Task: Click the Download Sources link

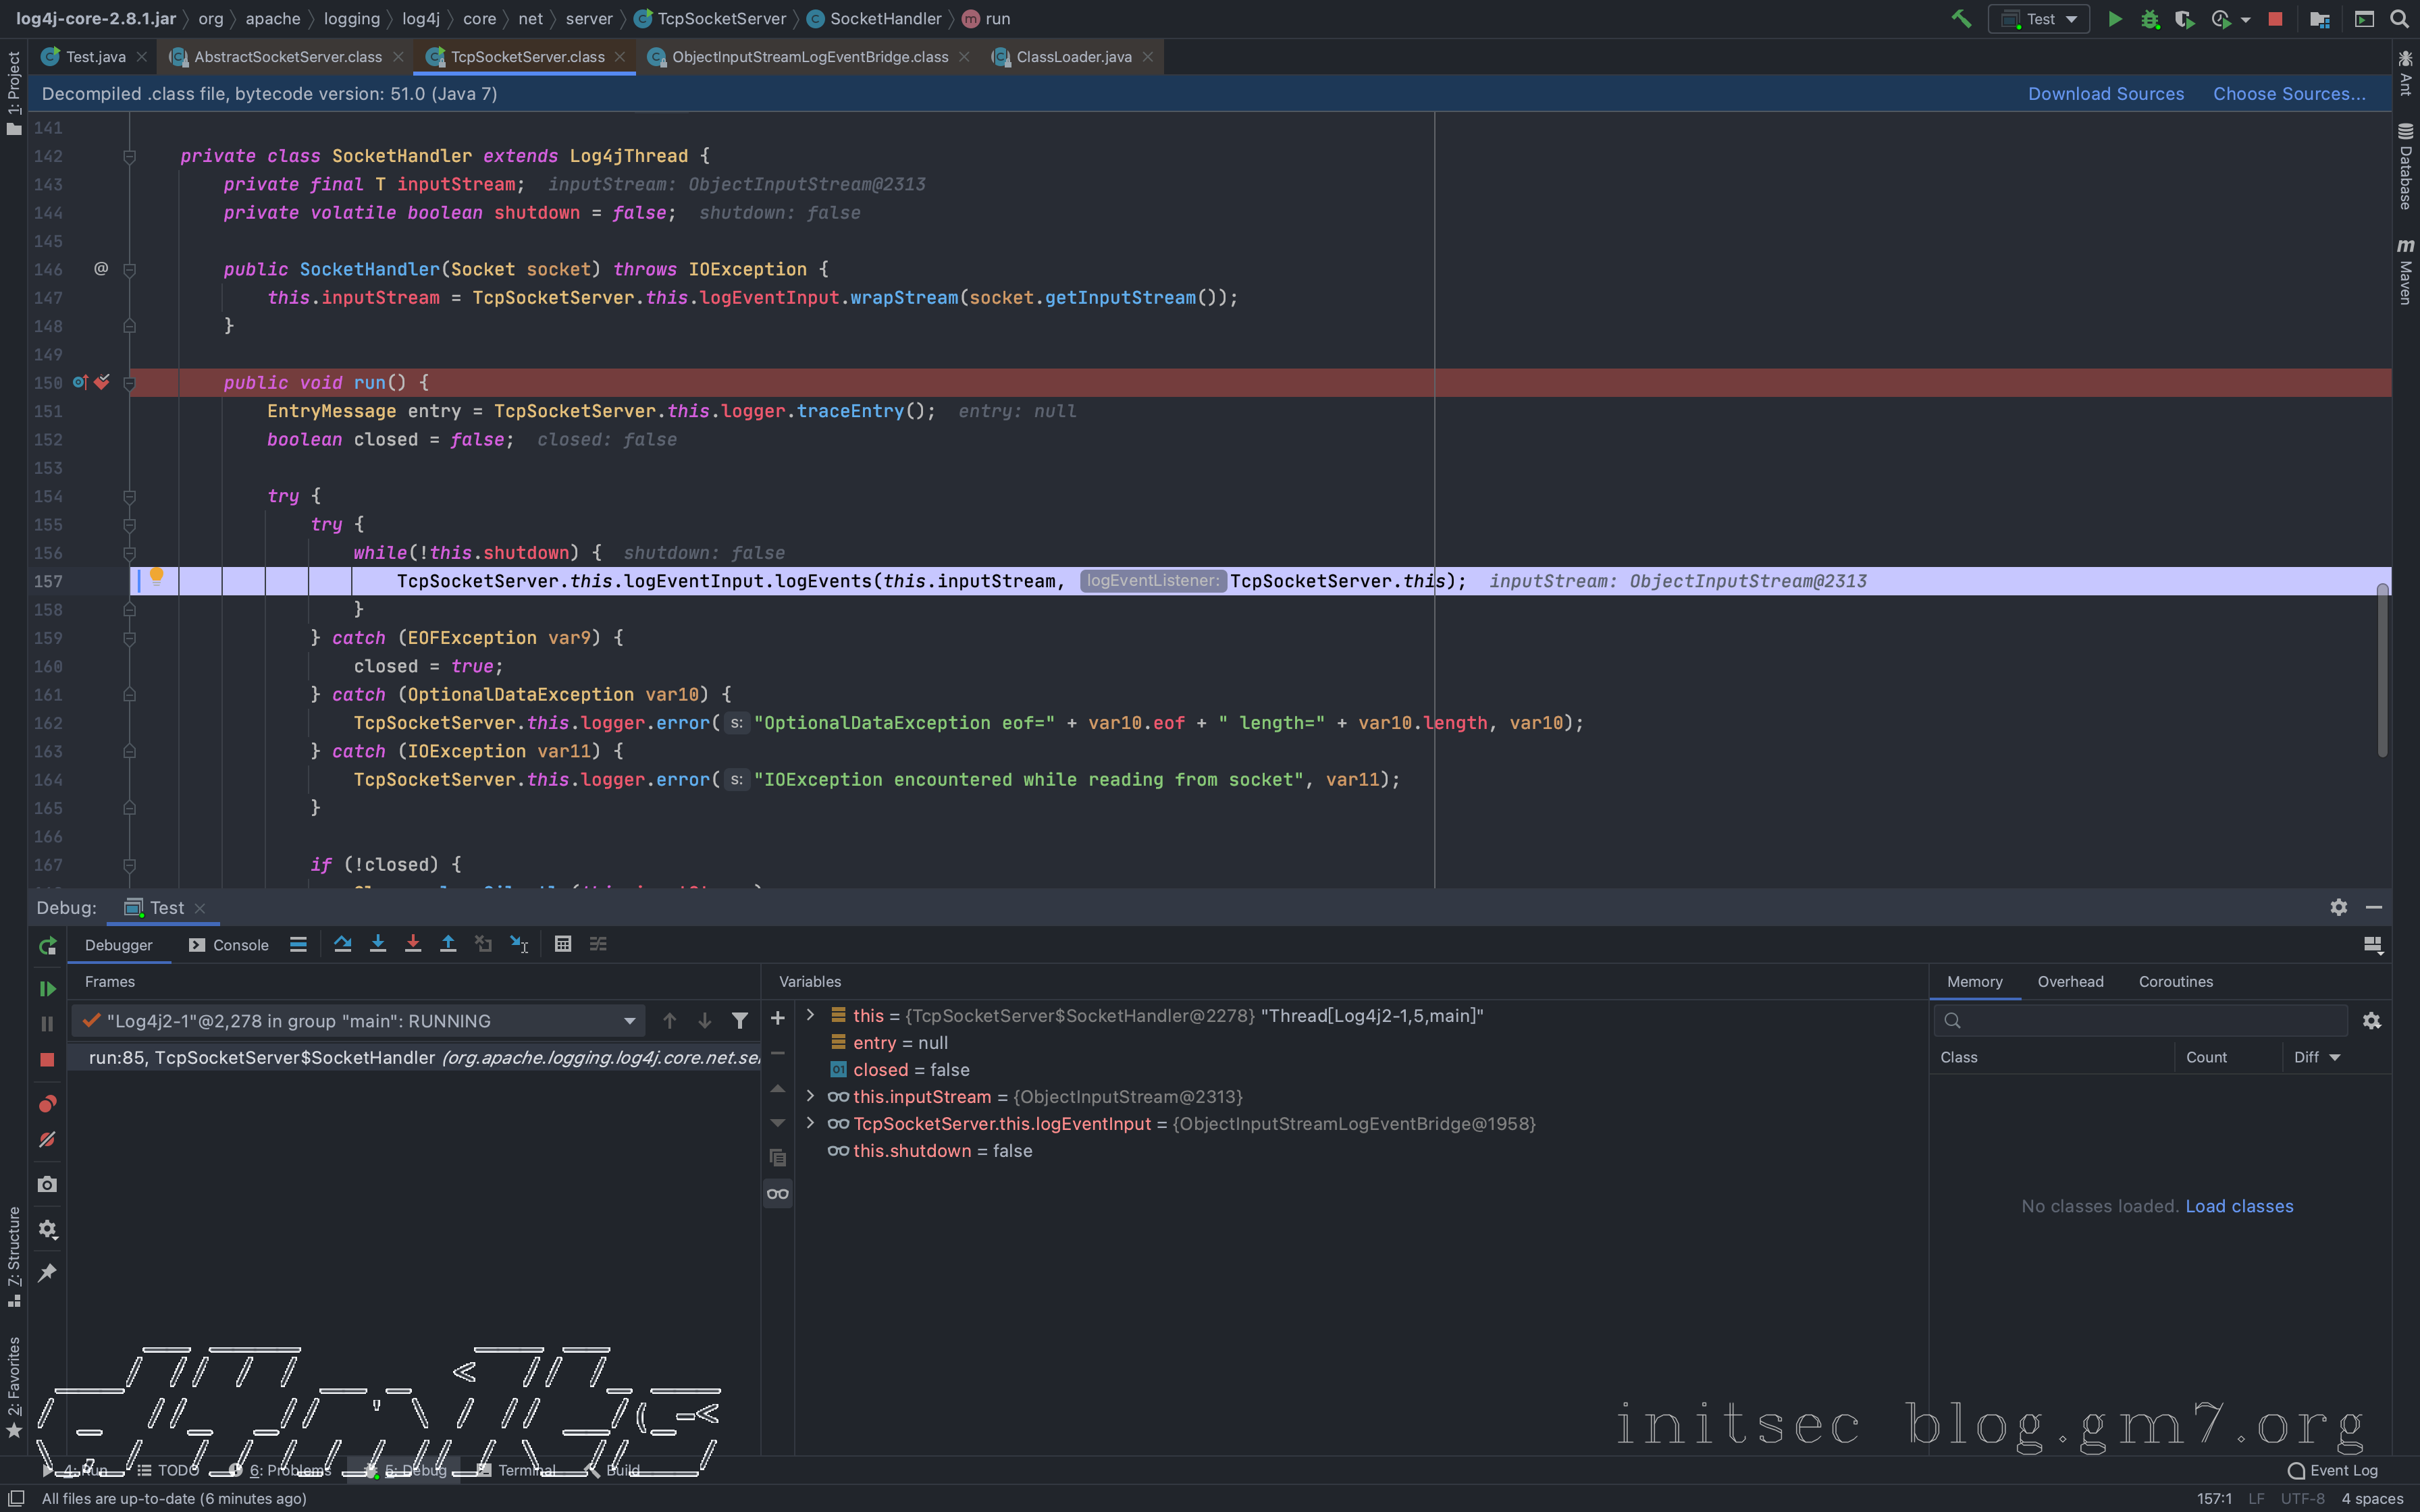Action: click(x=2105, y=94)
